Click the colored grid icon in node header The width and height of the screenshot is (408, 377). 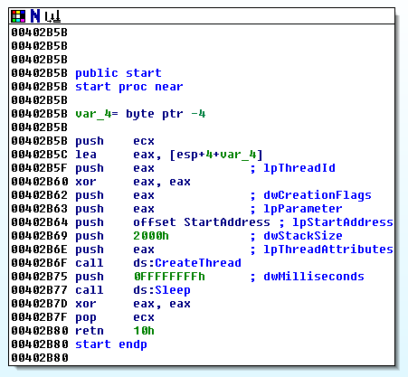pos(18,16)
